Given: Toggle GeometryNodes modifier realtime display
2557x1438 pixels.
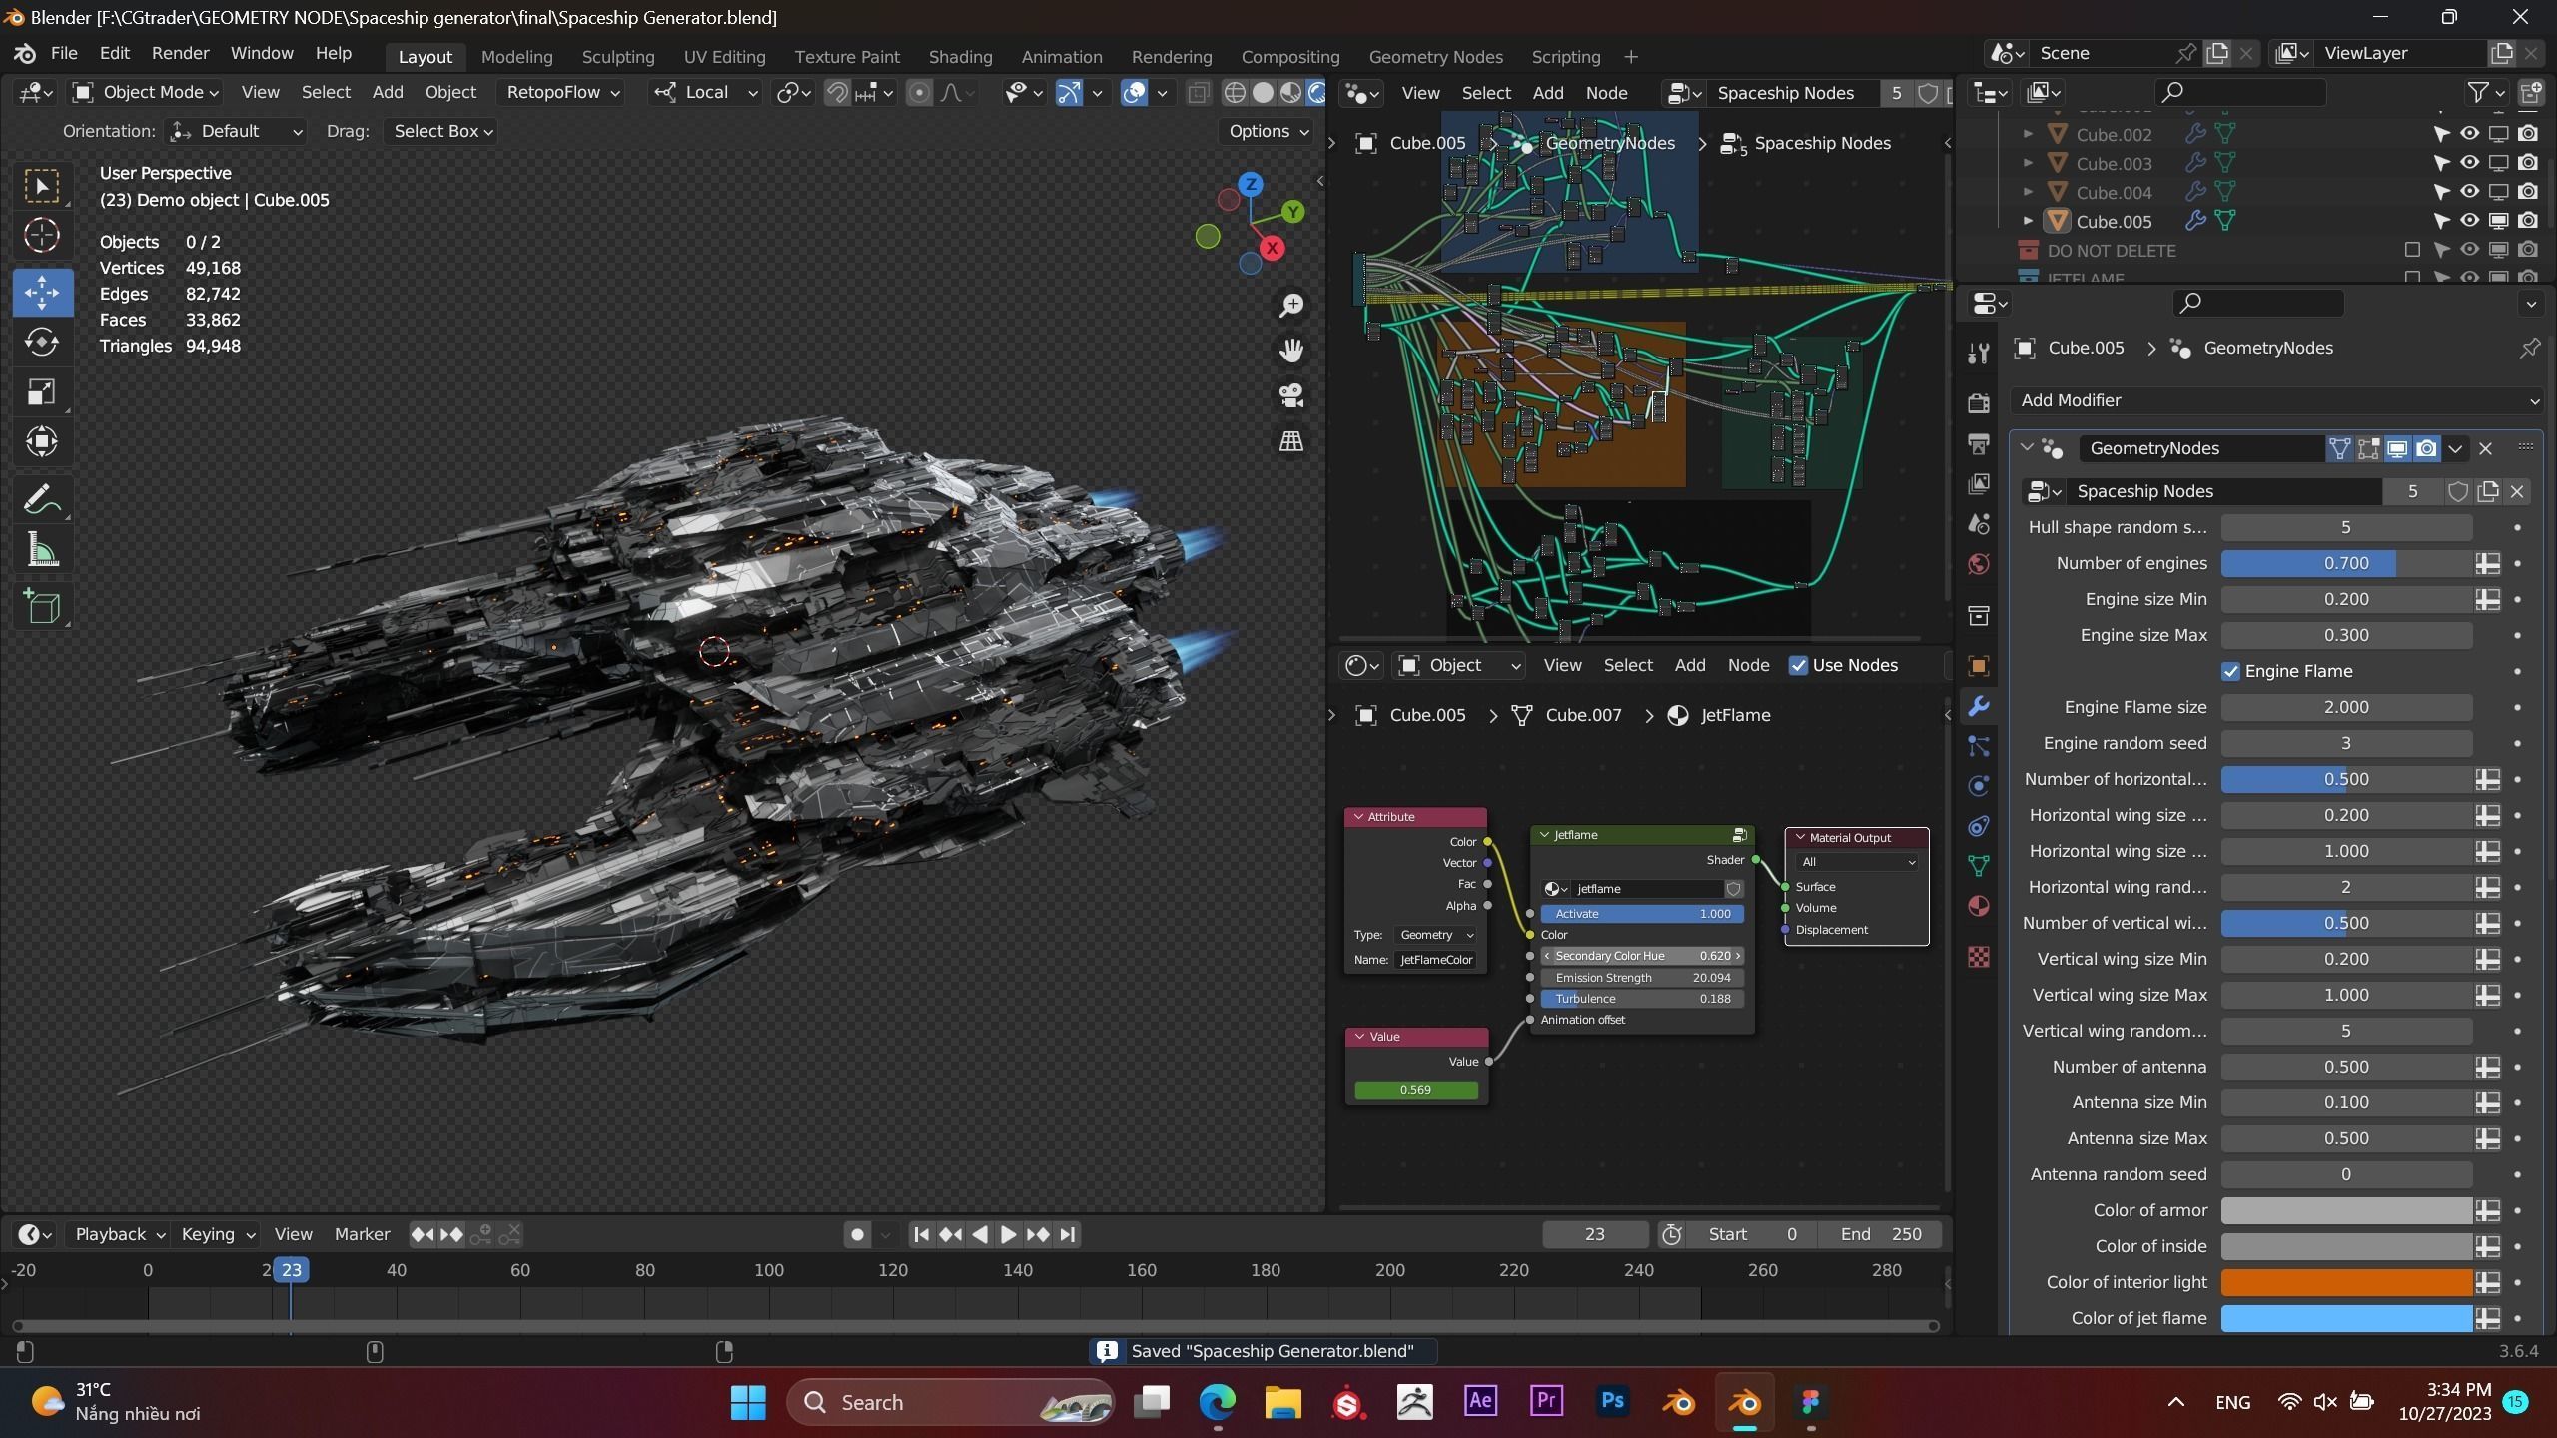Looking at the screenshot, I should pos(2397,448).
